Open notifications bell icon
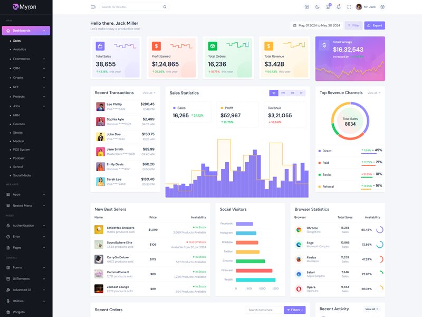The height and width of the screenshot is (317, 422). coord(339,7)
